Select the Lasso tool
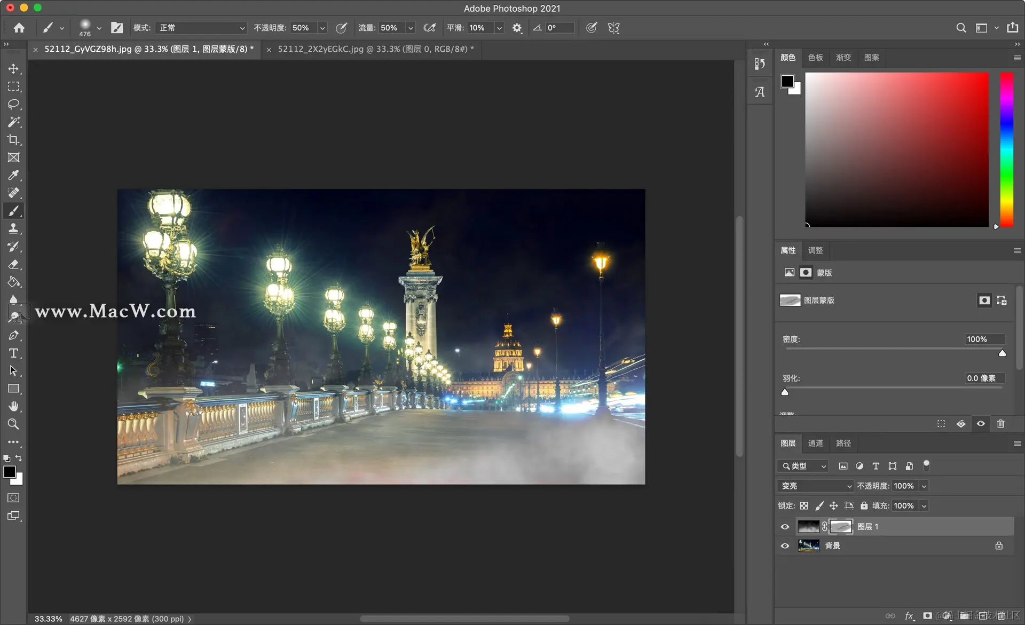The height and width of the screenshot is (625, 1025). (x=13, y=104)
